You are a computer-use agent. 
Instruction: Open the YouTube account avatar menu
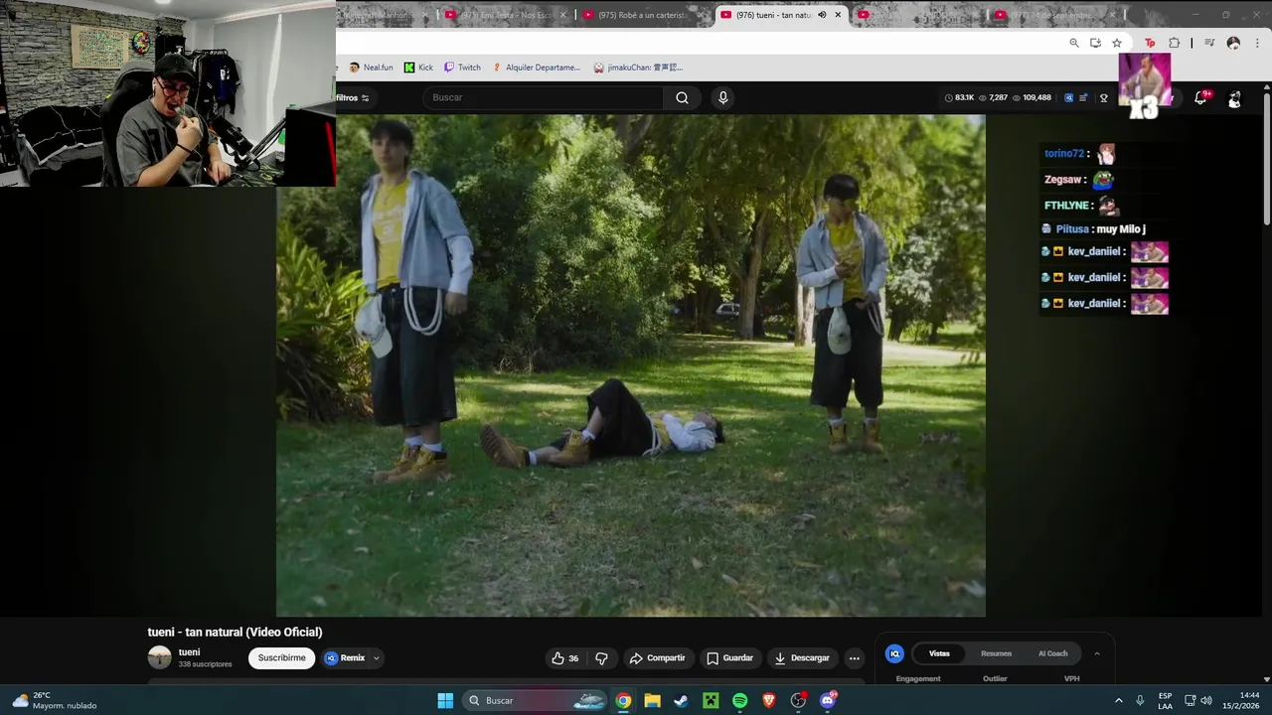[1234, 98]
